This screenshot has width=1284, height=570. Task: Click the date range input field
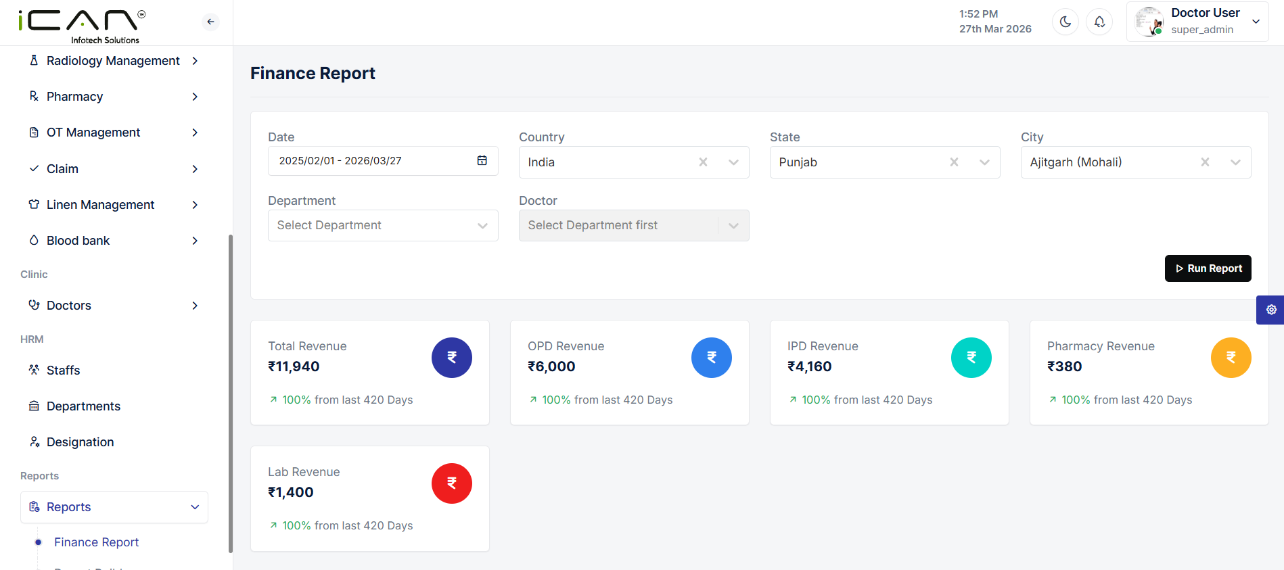[x=372, y=161]
